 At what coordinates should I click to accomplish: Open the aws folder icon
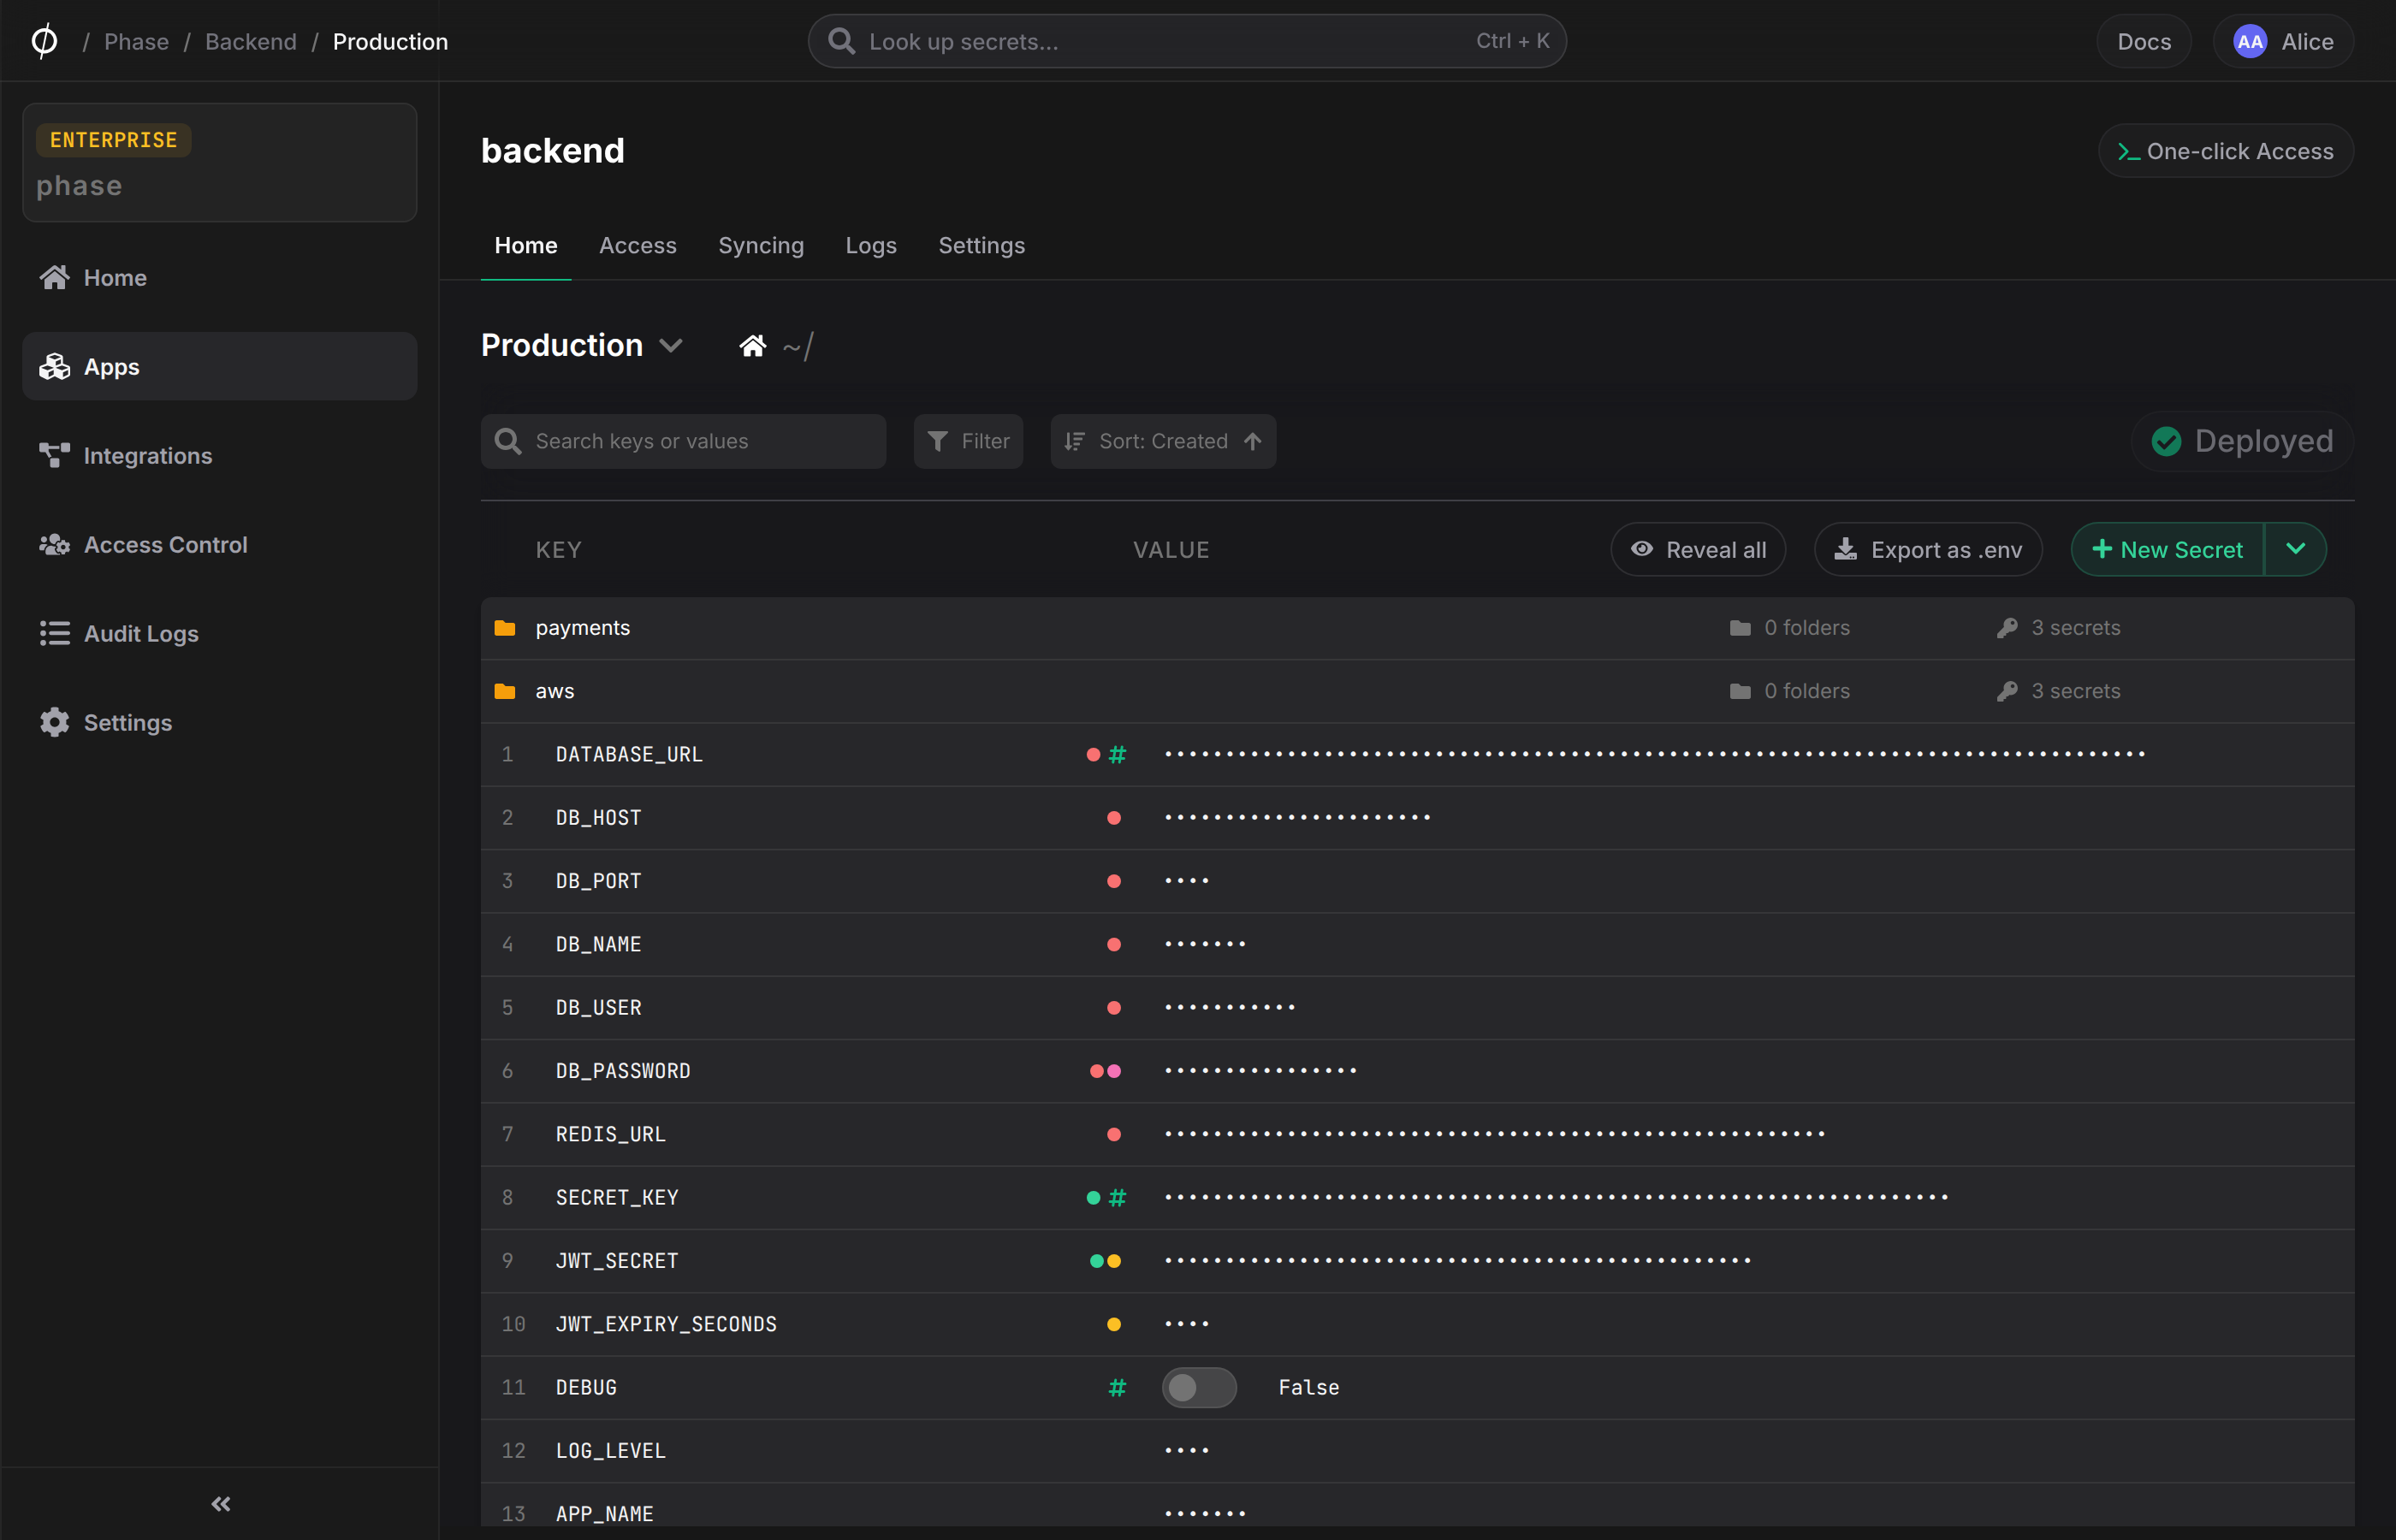coord(505,691)
